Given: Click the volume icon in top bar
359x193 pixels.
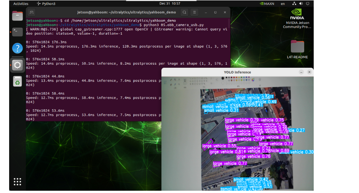Looking at the screenshot, I should pyautogui.click(x=301, y=4).
